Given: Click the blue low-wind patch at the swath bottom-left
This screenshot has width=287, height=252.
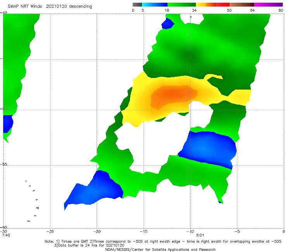Looking at the screenshot, I should [94, 190].
